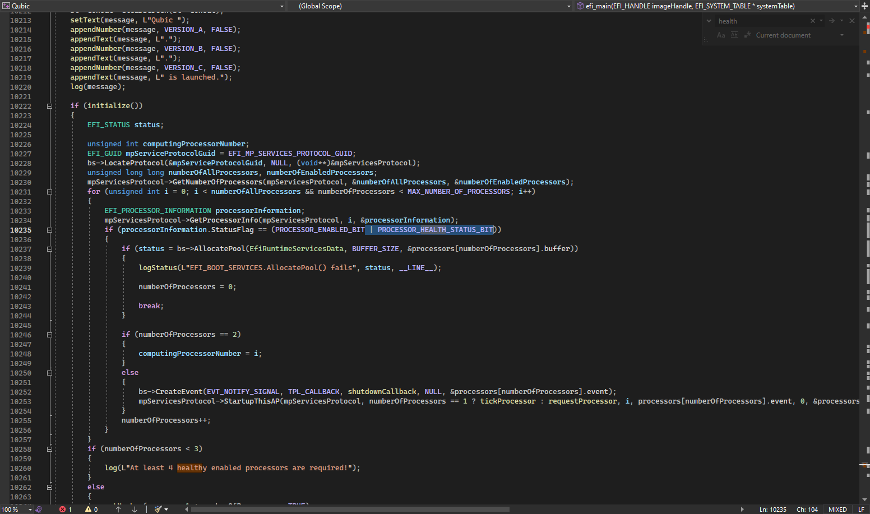Open 'Current document' search scope dropdown
Screen dimensions: 870x514
coord(842,35)
